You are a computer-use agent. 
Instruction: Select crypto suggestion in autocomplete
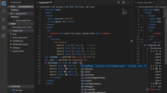(114, 81)
